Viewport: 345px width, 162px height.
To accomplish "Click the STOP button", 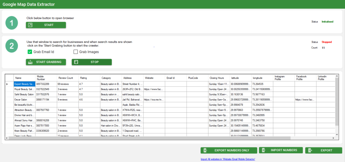I will point(92,62).
